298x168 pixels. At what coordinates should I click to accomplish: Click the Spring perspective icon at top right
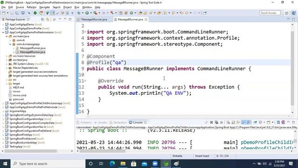coord(294,13)
